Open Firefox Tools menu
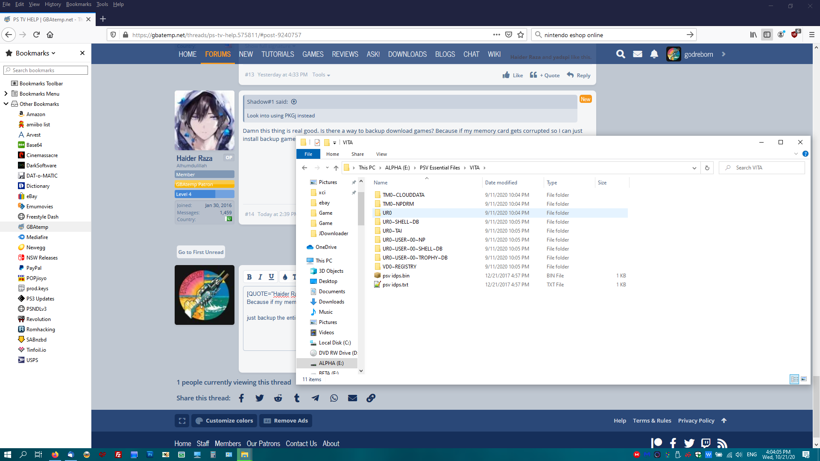This screenshot has width=820, height=461. [x=102, y=4]
